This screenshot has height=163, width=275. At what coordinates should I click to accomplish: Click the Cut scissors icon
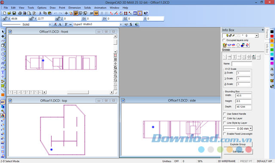click(40, 13)
